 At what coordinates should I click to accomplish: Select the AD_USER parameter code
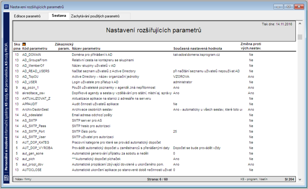[30, 82]
